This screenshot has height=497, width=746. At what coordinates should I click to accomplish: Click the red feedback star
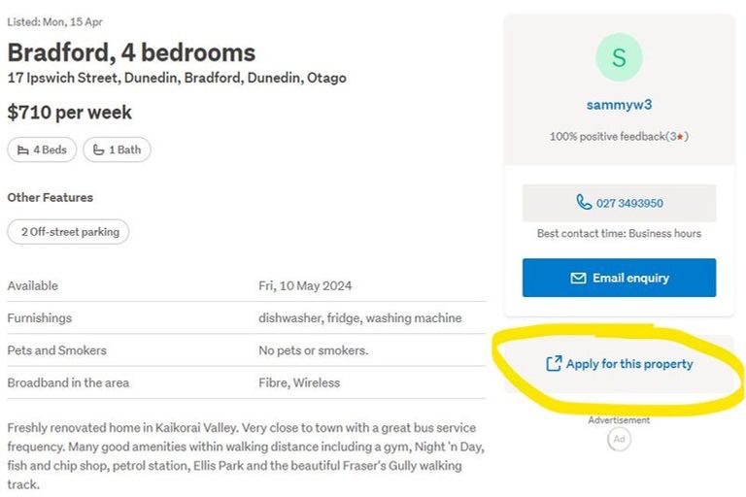683,137
